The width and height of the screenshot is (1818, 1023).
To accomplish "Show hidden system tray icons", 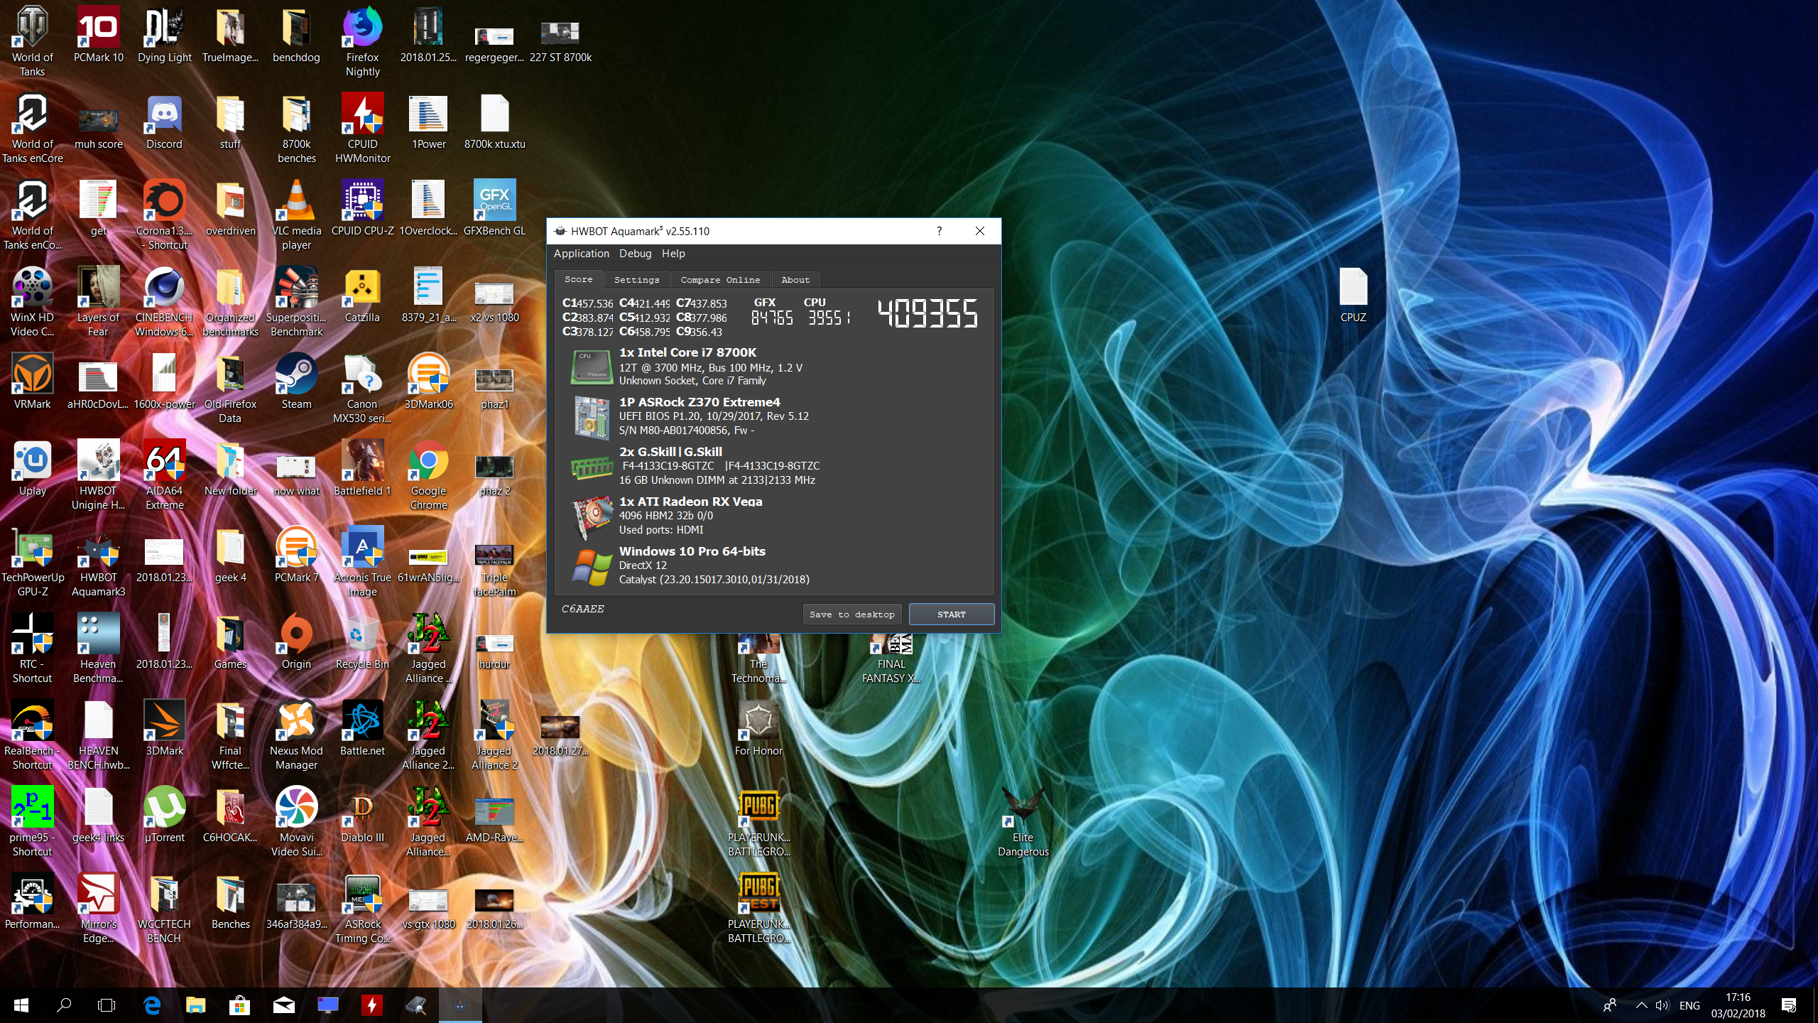I will [x=1641, y=1005].
